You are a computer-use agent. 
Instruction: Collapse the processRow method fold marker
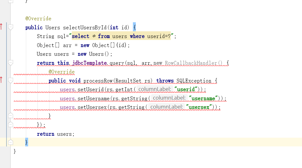(x=11, y=80)
